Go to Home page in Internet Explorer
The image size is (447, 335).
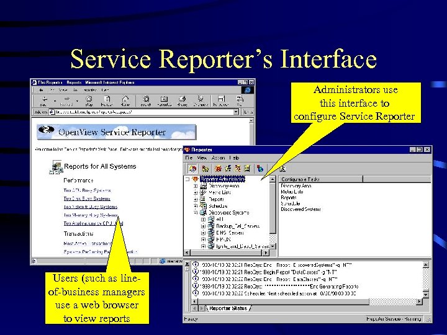pyautogui.click(x=125, y=101)
